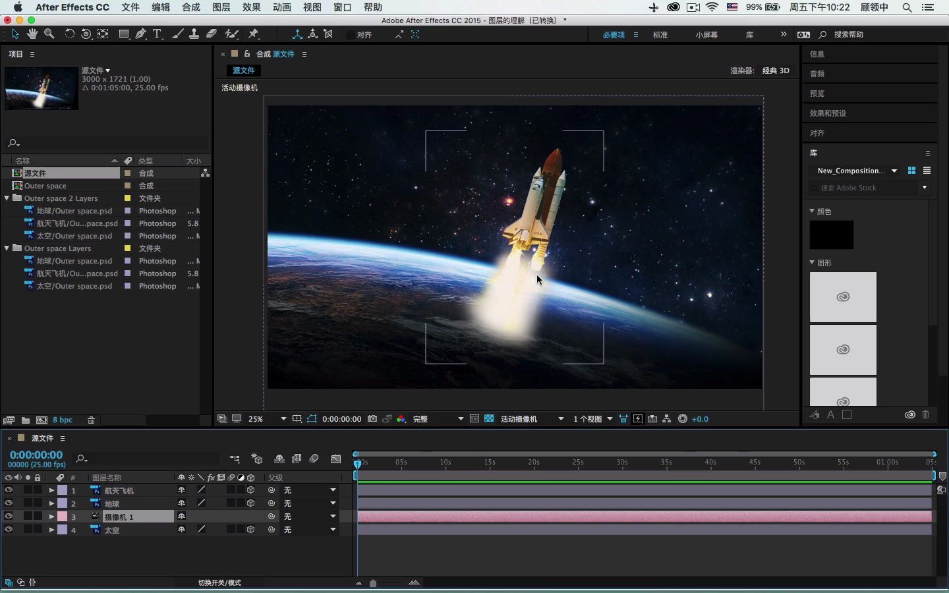Click the snapshot camera icon in viewer

[372, 419]
